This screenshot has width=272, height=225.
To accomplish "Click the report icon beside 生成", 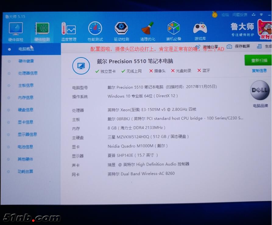I will tap(259, 46).
